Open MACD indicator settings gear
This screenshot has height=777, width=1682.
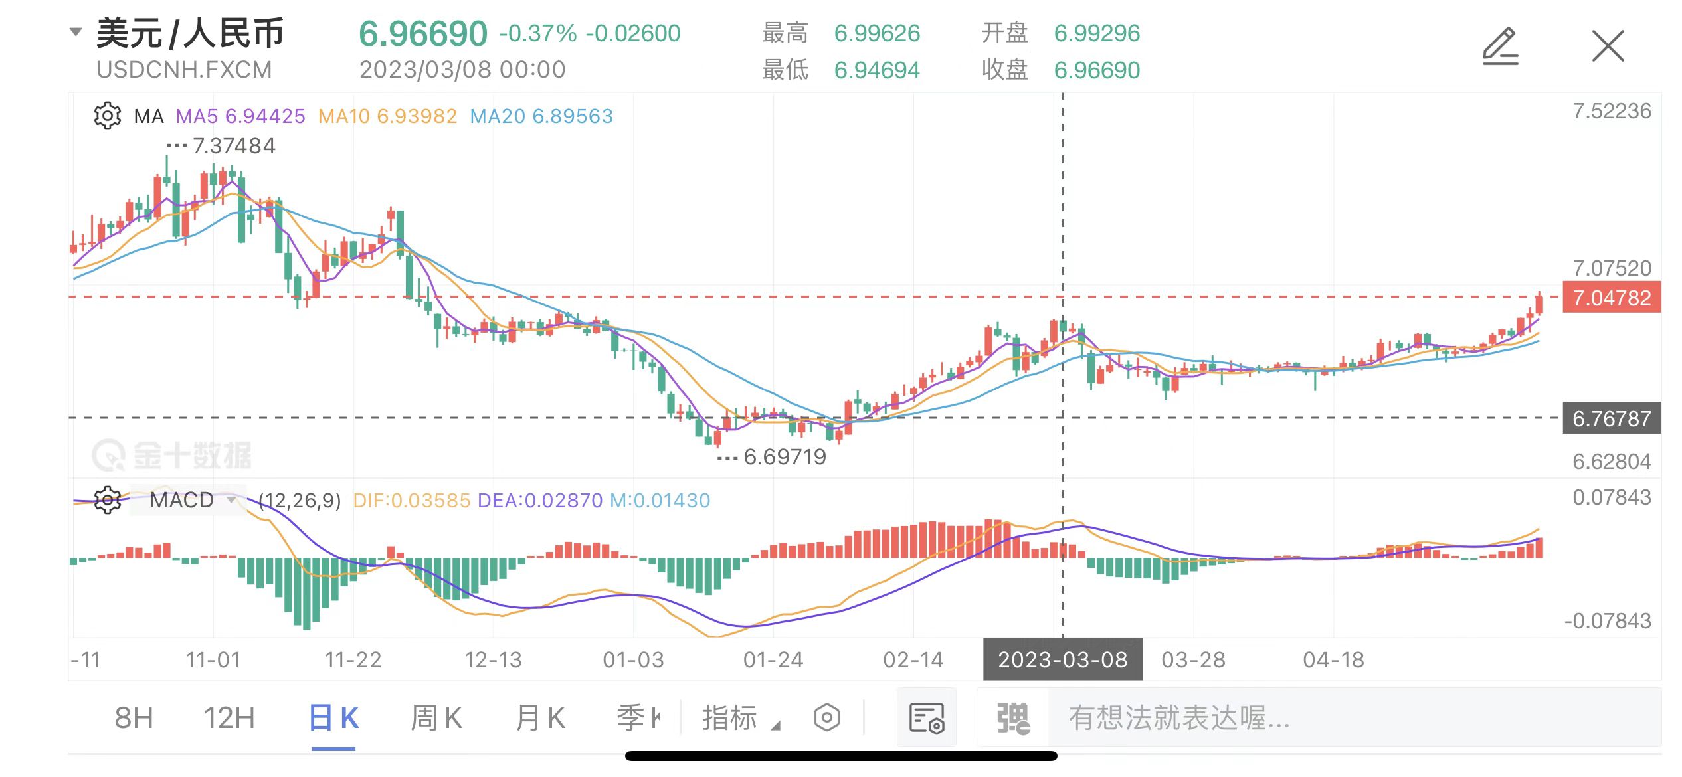(x=107, y=500)
